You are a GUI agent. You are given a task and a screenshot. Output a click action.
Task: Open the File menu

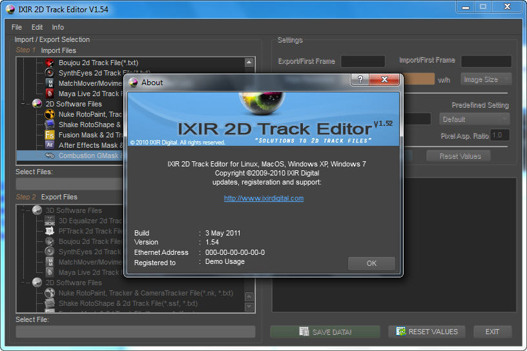[x=17, y=27]
